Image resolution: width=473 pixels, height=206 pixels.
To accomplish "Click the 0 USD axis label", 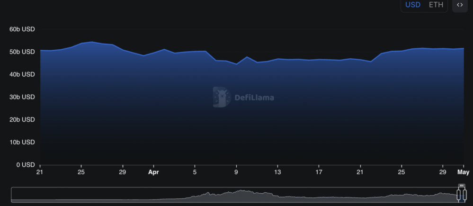I will (25, 165).
